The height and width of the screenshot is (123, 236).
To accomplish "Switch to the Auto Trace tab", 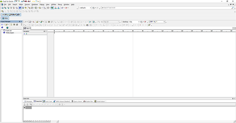I will tap(48, 101).
